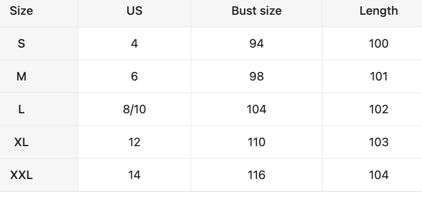
Task: Click US size 12 cell
Action: pos(134,142)
